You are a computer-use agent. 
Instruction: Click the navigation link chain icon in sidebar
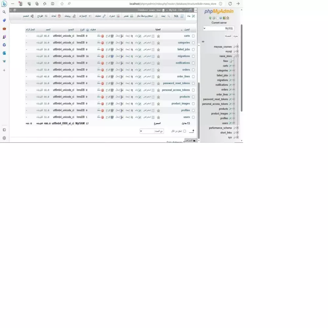click(x=203, y=42)
